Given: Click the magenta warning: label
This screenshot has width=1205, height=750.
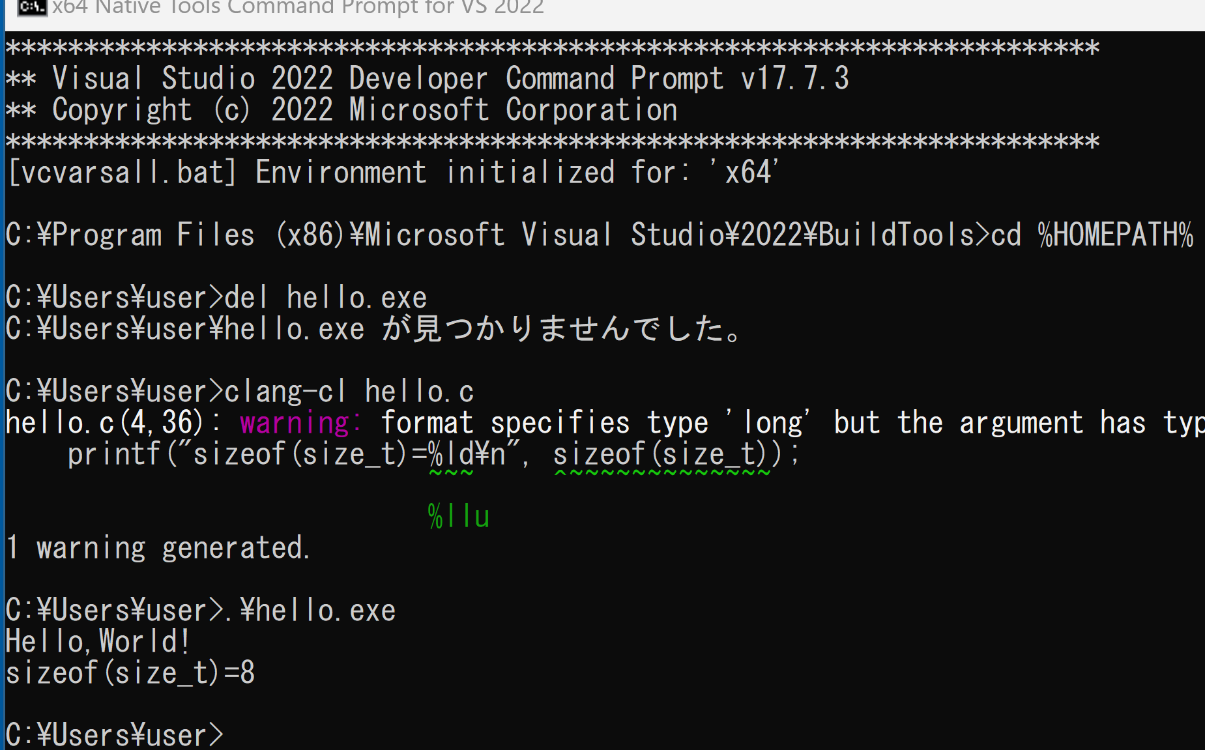Looking at the screenshot, I should pyautogui.click(x=300, y=423).
